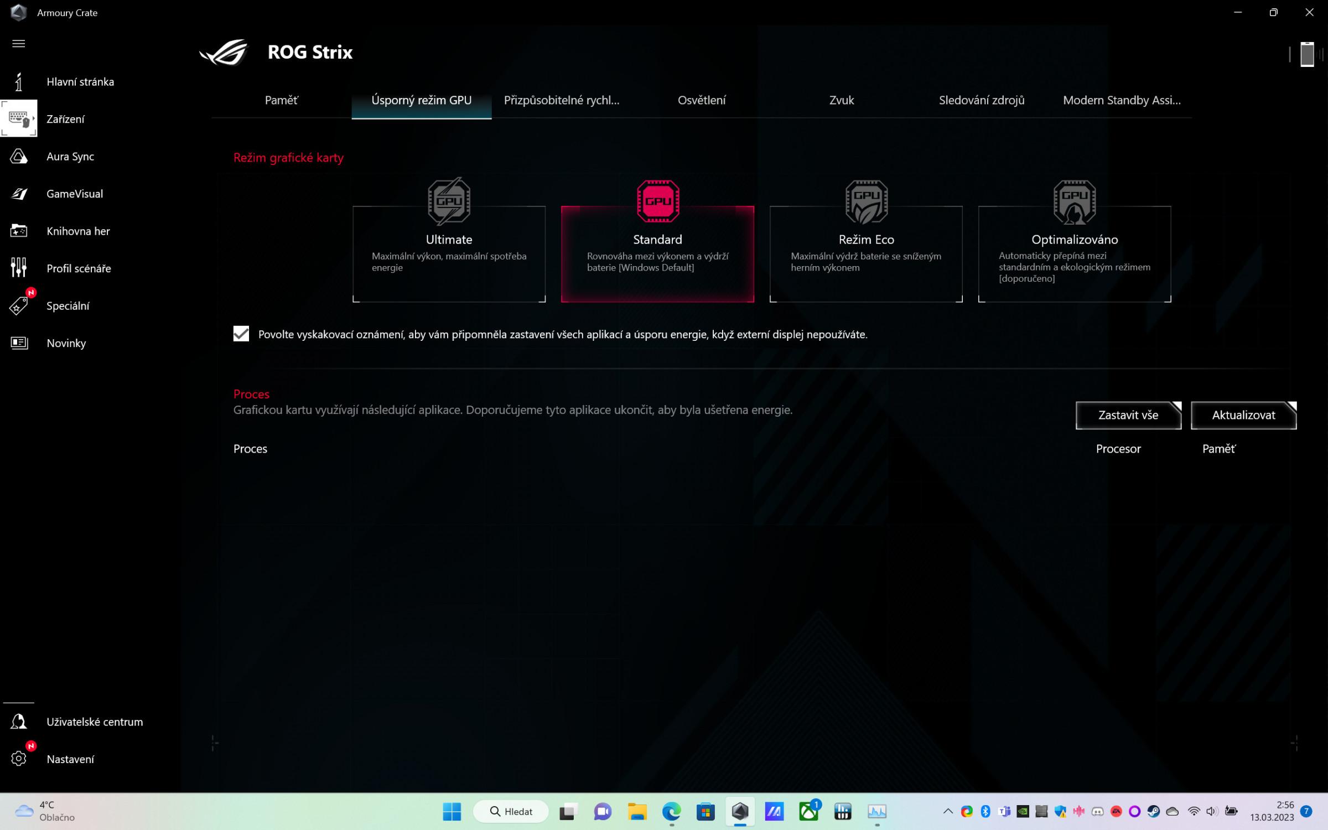Open GameVisual display settings
Image resolution: width=1328 pixels, height=830 pixels.
tap(75, 194)
